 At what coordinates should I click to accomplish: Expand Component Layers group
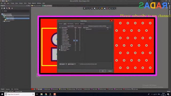tap(60, 46)
